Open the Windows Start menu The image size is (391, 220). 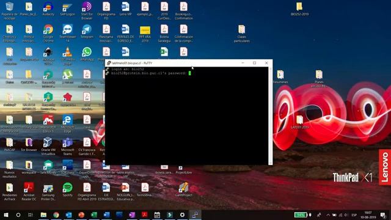[x=6, y=215]
